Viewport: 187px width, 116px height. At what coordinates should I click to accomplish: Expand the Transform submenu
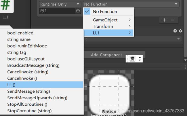click(108, 26)
